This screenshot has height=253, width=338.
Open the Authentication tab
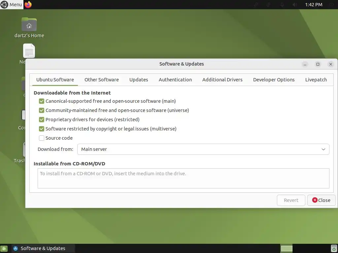click(175, 80)
